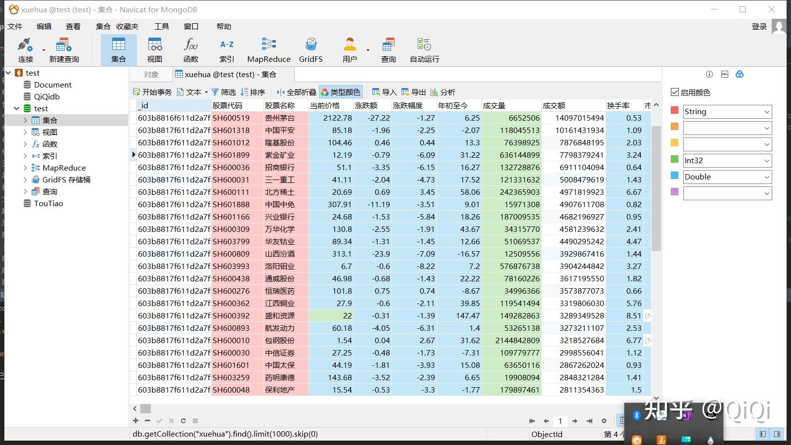
Task: Expand the 视图 tree node
Action: tap(25, 132)
